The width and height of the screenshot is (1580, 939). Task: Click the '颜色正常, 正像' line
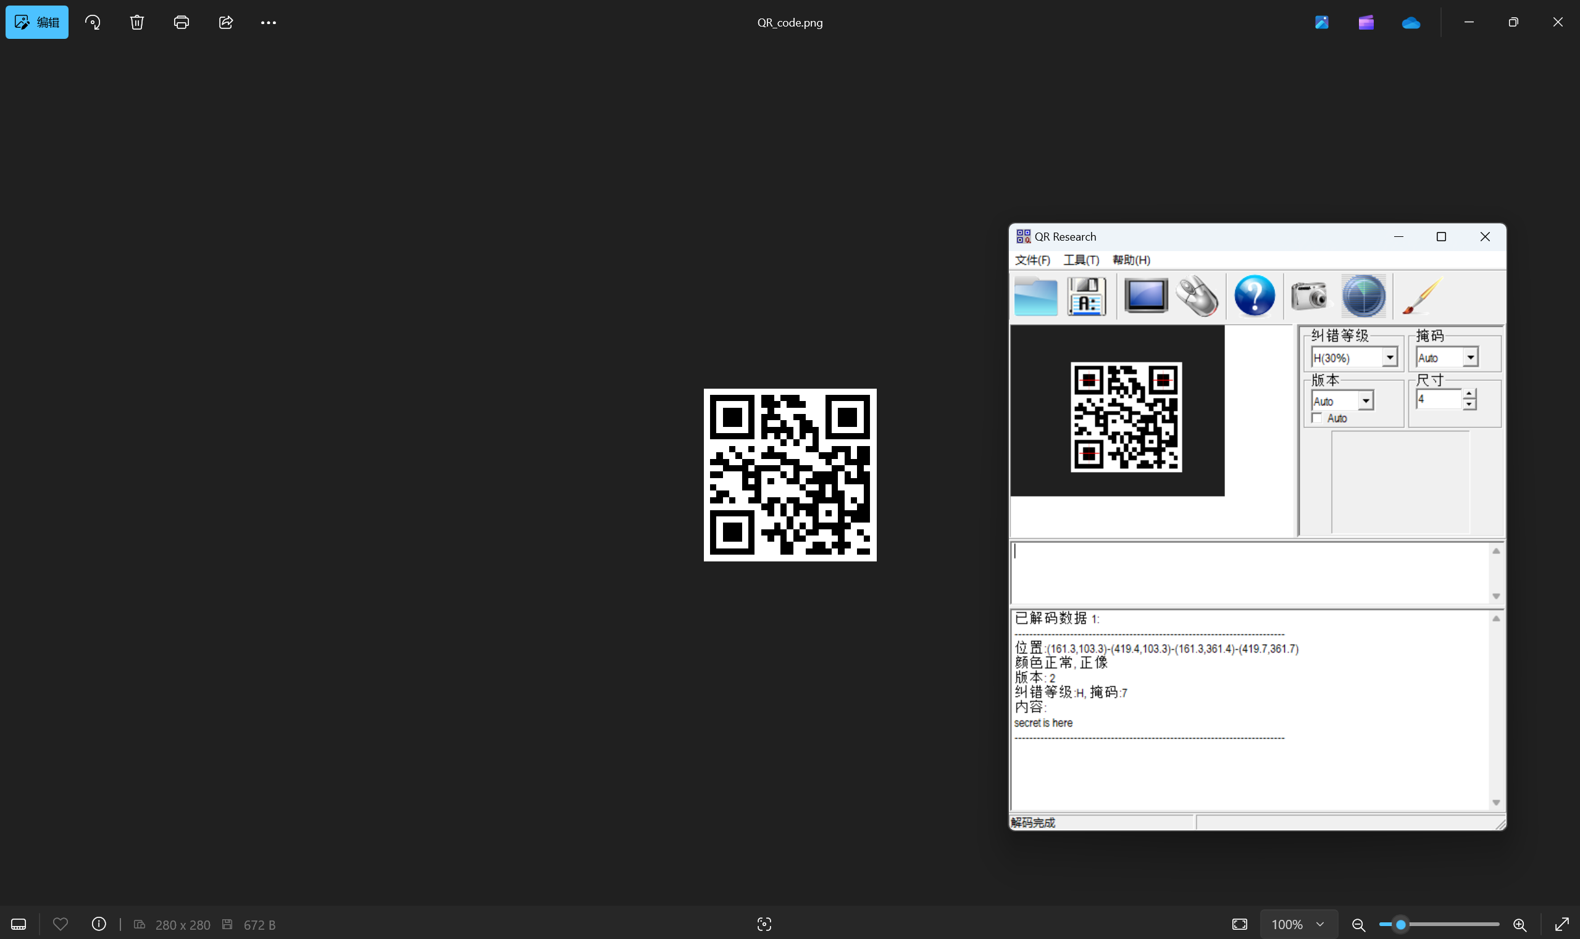(x=1061, y=663)
